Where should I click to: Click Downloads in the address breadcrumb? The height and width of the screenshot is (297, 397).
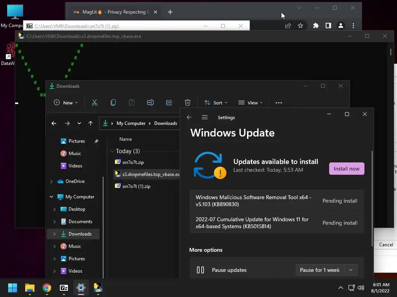coord(166,123)
